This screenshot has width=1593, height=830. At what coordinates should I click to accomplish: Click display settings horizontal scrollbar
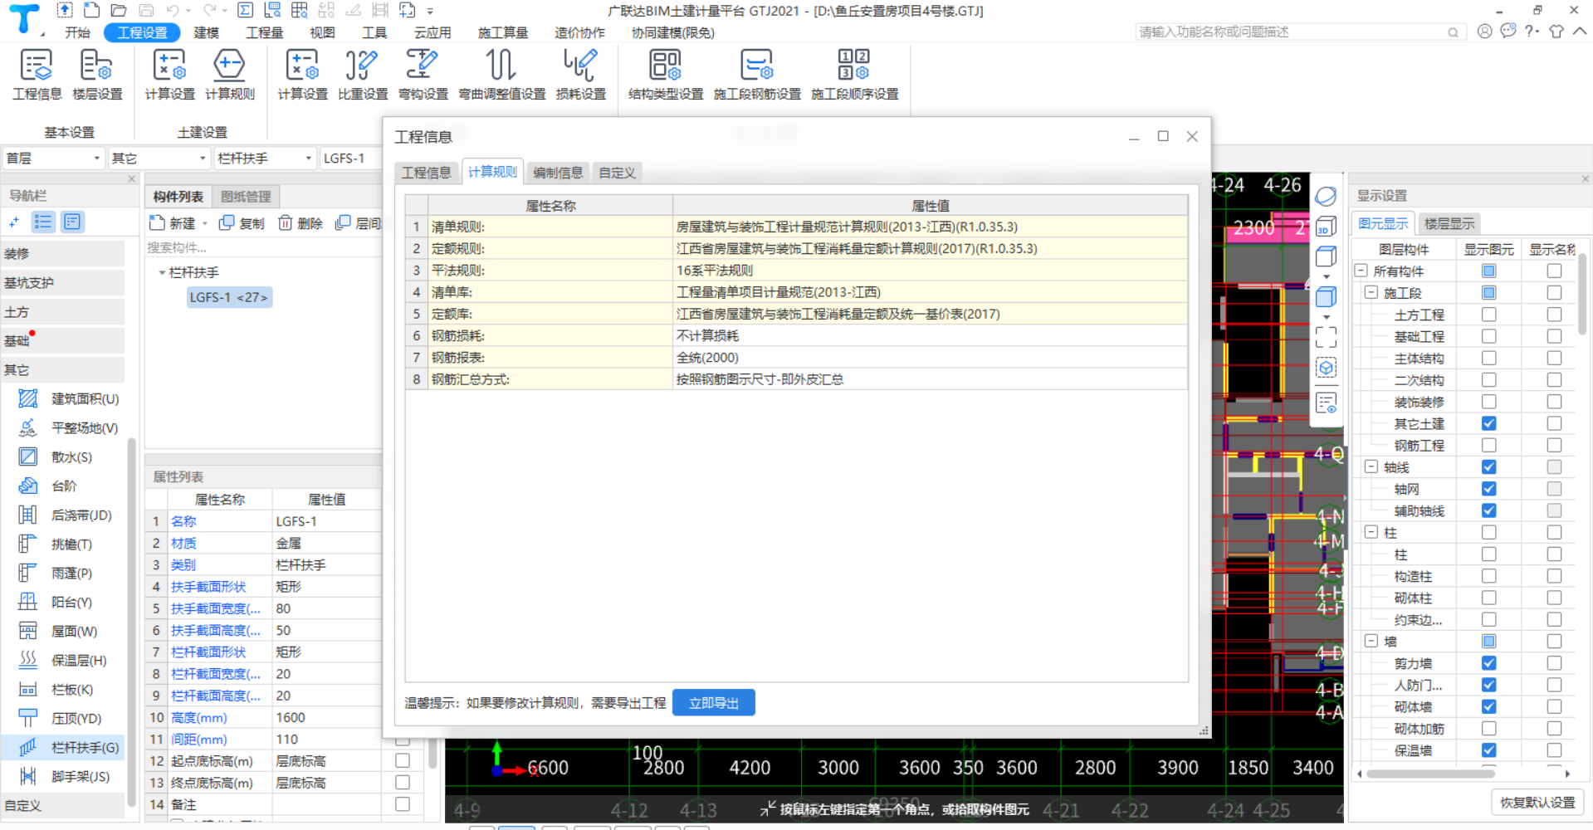(x=1431, y=774)
